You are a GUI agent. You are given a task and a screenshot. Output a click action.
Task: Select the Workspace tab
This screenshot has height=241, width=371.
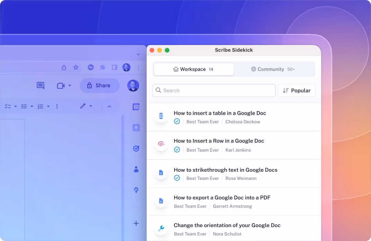pos(193,69)
